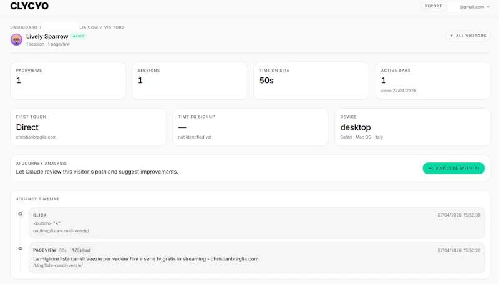Click 'since 27/04/2026' under Active Days
The width and height of the screenshot is (499, 284).
(x=399, y=91)
